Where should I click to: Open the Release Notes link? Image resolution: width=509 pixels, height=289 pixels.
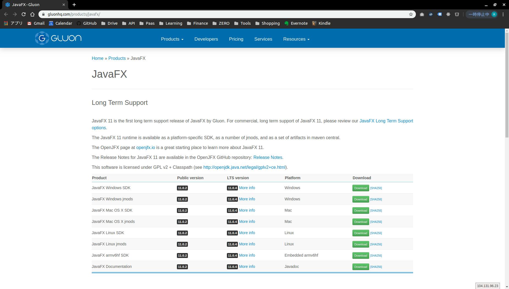[268, 157]
